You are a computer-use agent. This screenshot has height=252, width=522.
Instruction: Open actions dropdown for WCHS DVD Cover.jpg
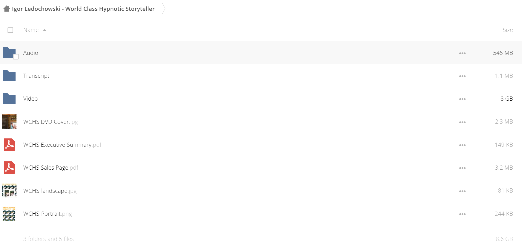tap(462, 122)
